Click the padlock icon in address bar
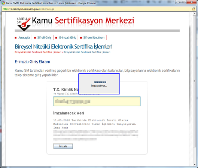This screenshot has height=168, width=198. tap(194, 9)
